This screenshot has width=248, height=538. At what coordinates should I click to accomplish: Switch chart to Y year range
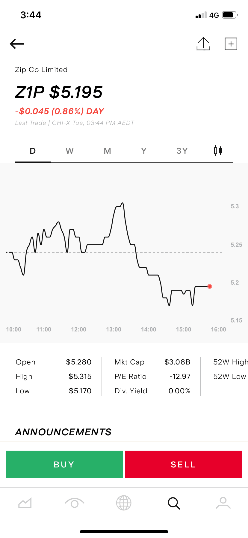[144, 151]
